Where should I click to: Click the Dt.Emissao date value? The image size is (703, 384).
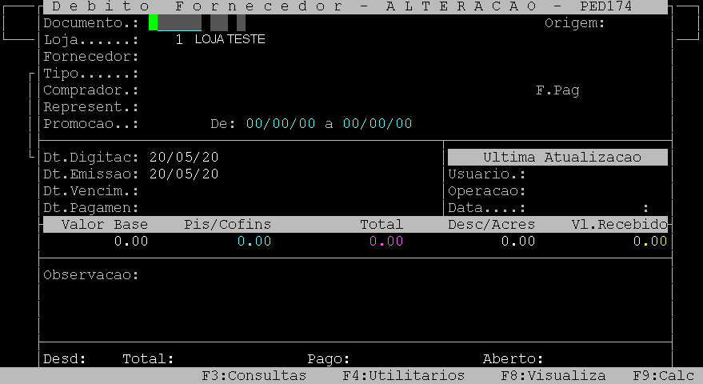coord(184,174)
